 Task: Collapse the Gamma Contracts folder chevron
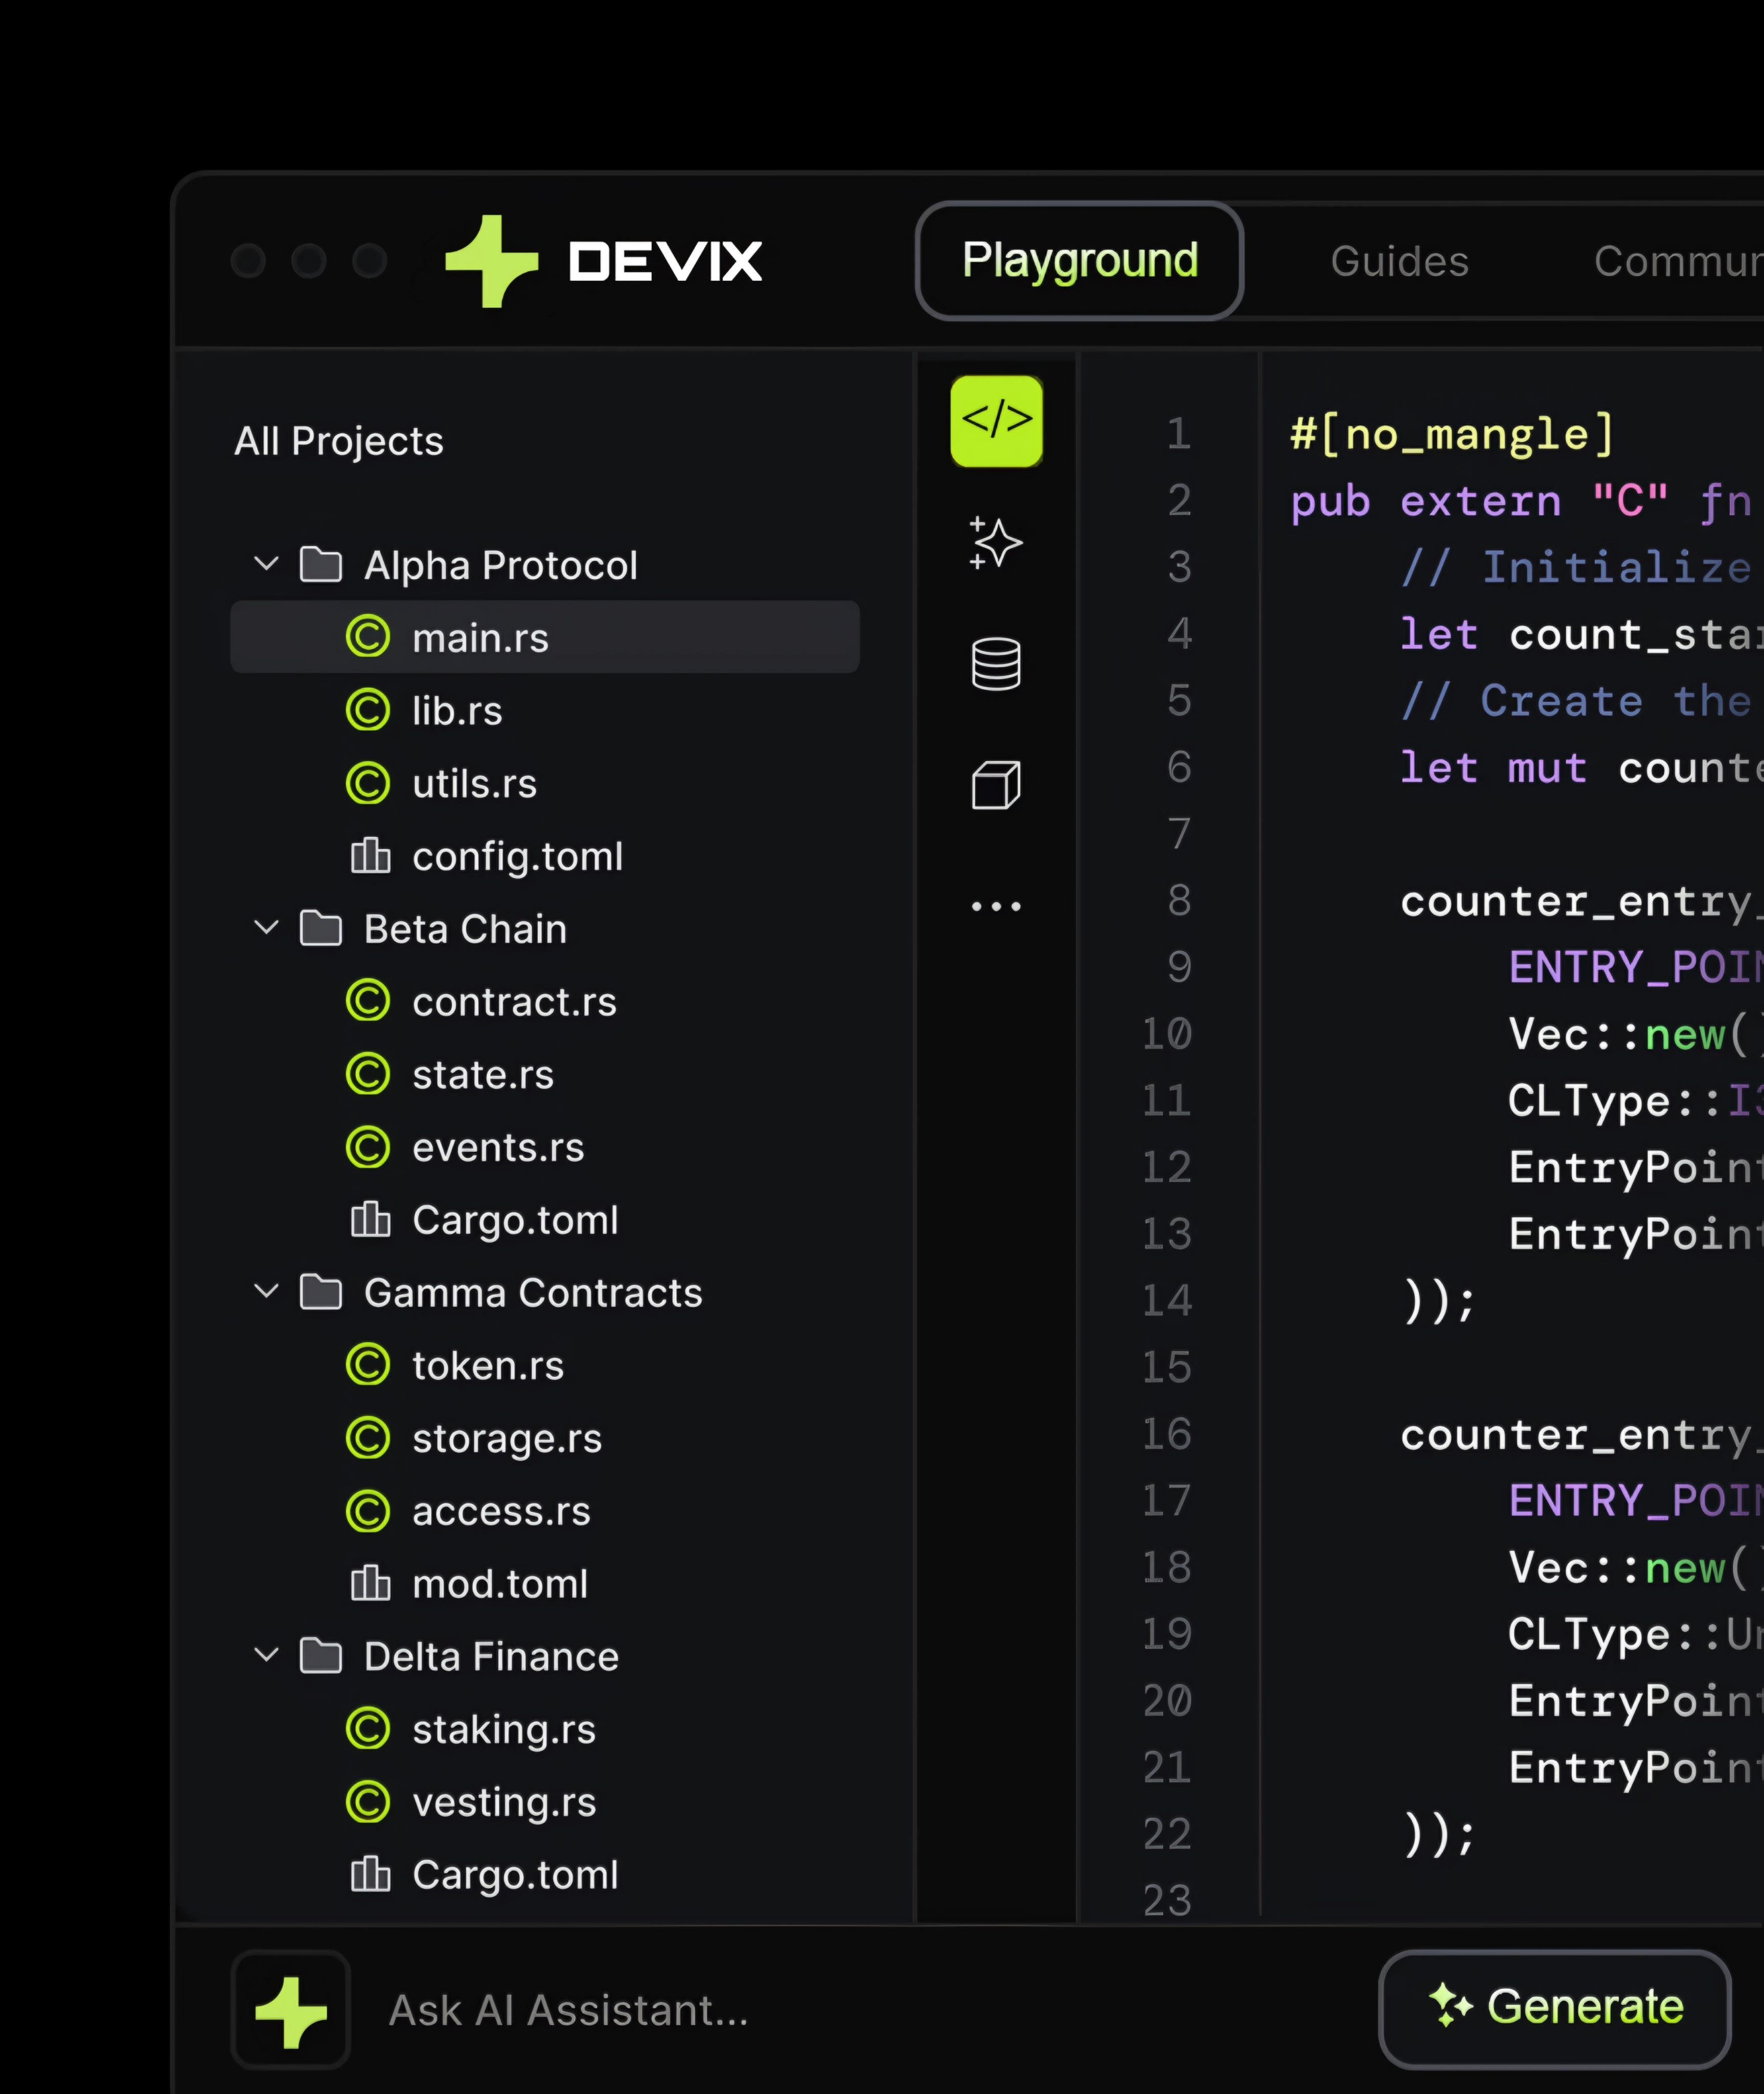click(x=266, y=1292)
